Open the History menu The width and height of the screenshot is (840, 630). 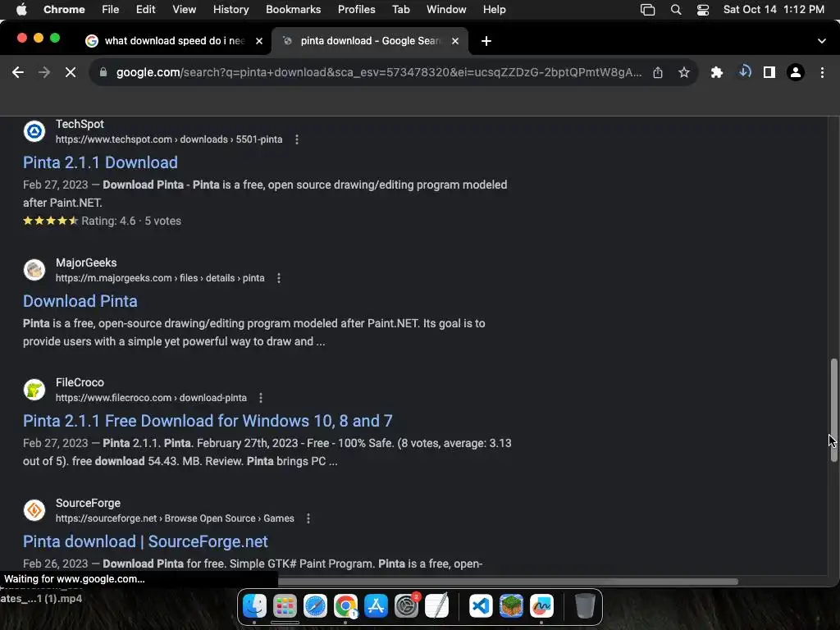(x=231, y=10)
